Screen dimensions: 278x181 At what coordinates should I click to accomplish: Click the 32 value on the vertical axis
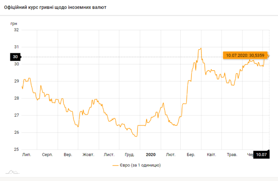point(16,30)
